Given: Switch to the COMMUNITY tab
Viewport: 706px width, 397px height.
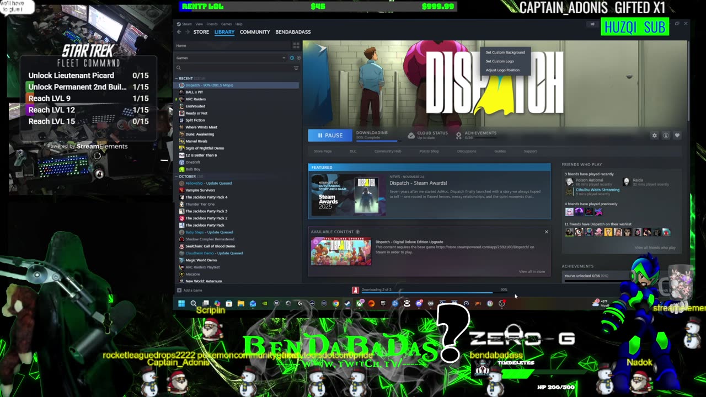Looking at the screenshot, I should [x=255, y=32].
